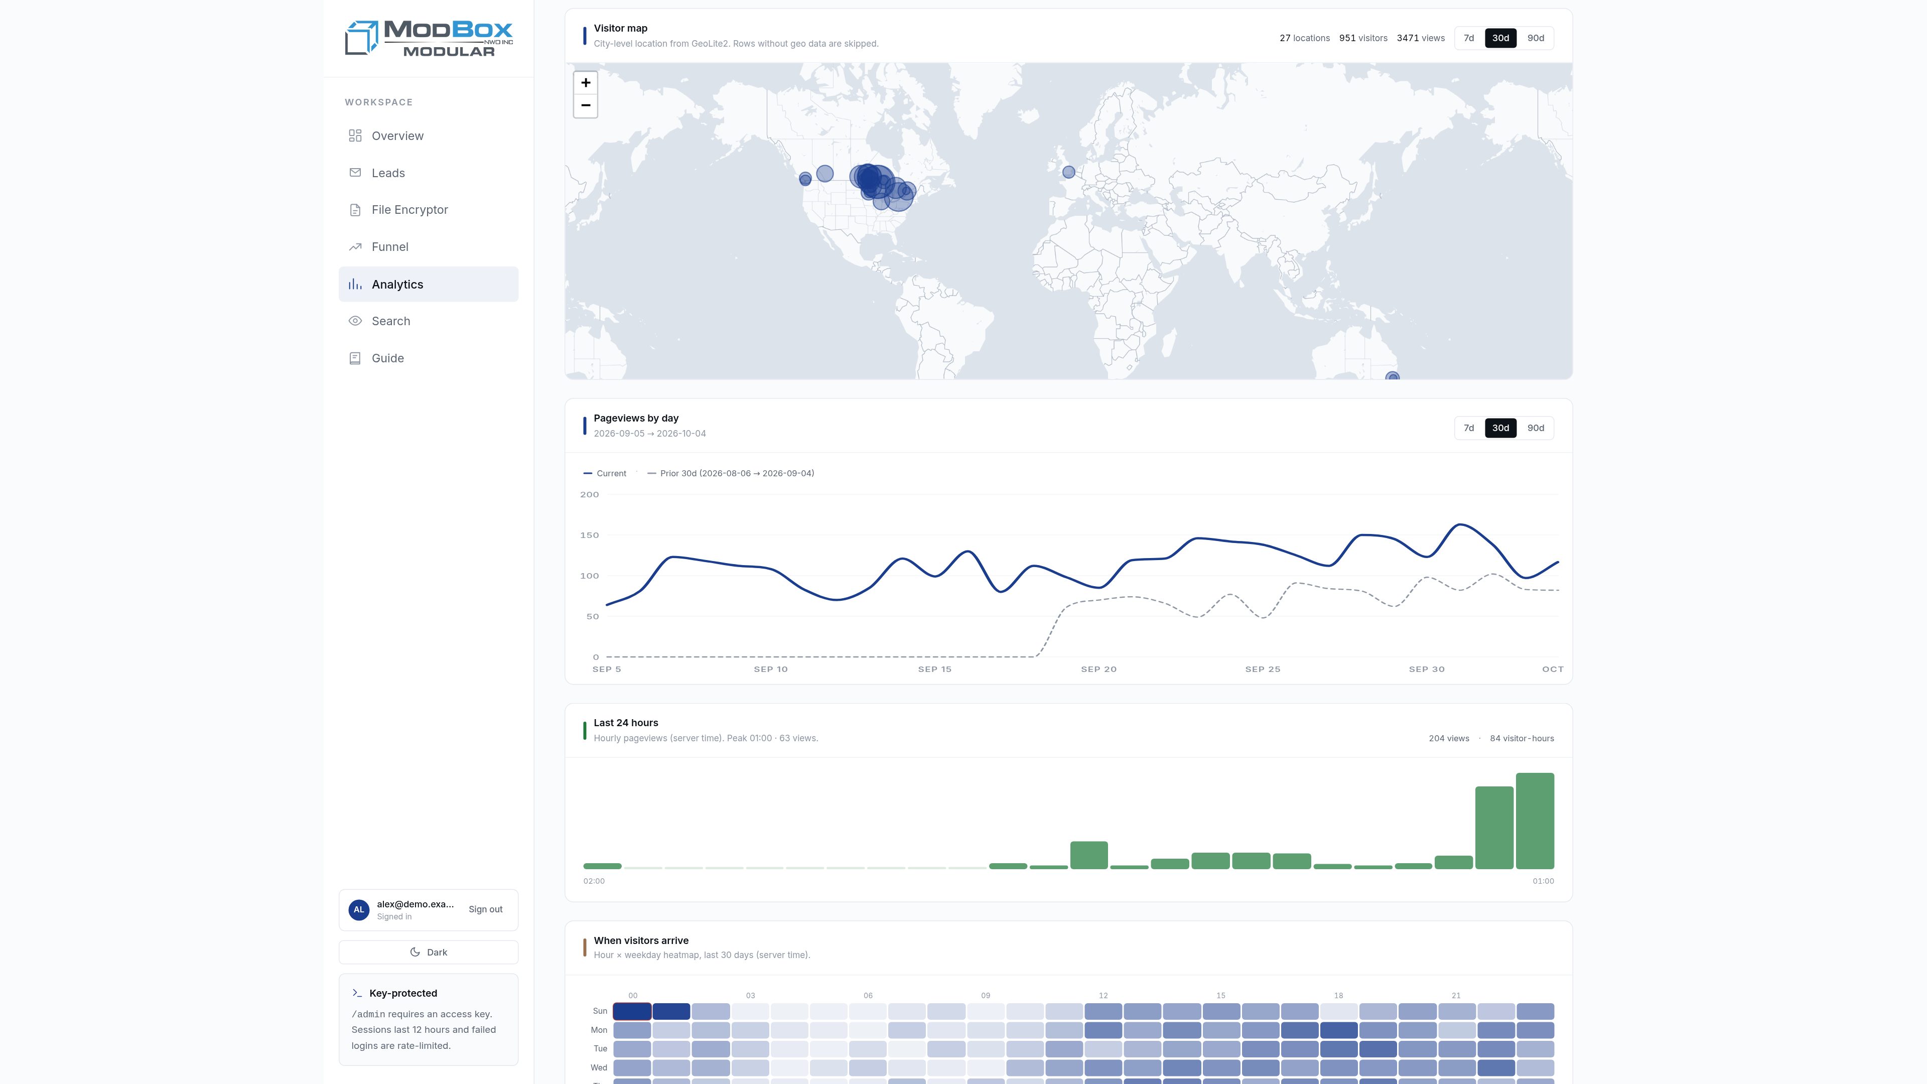Zoom out on the visitor map
This screenshot has width=1927, height=1084.
pyautogui.click(x=586, y=105)
